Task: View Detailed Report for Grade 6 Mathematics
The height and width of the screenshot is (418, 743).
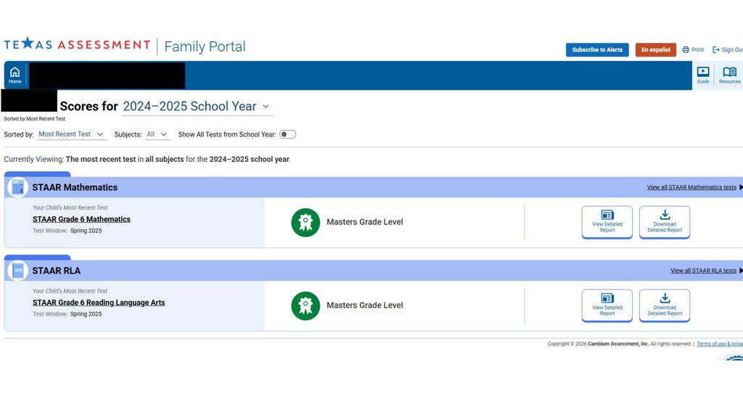Action: click(x=607, y=222)
